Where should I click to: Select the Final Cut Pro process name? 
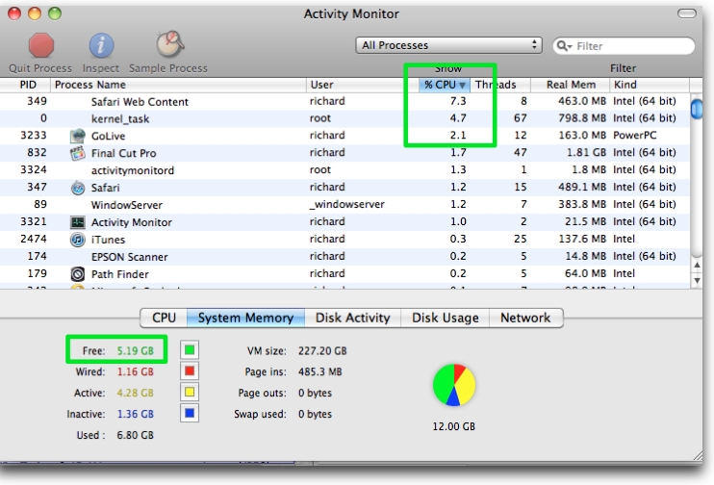(123, 153)
